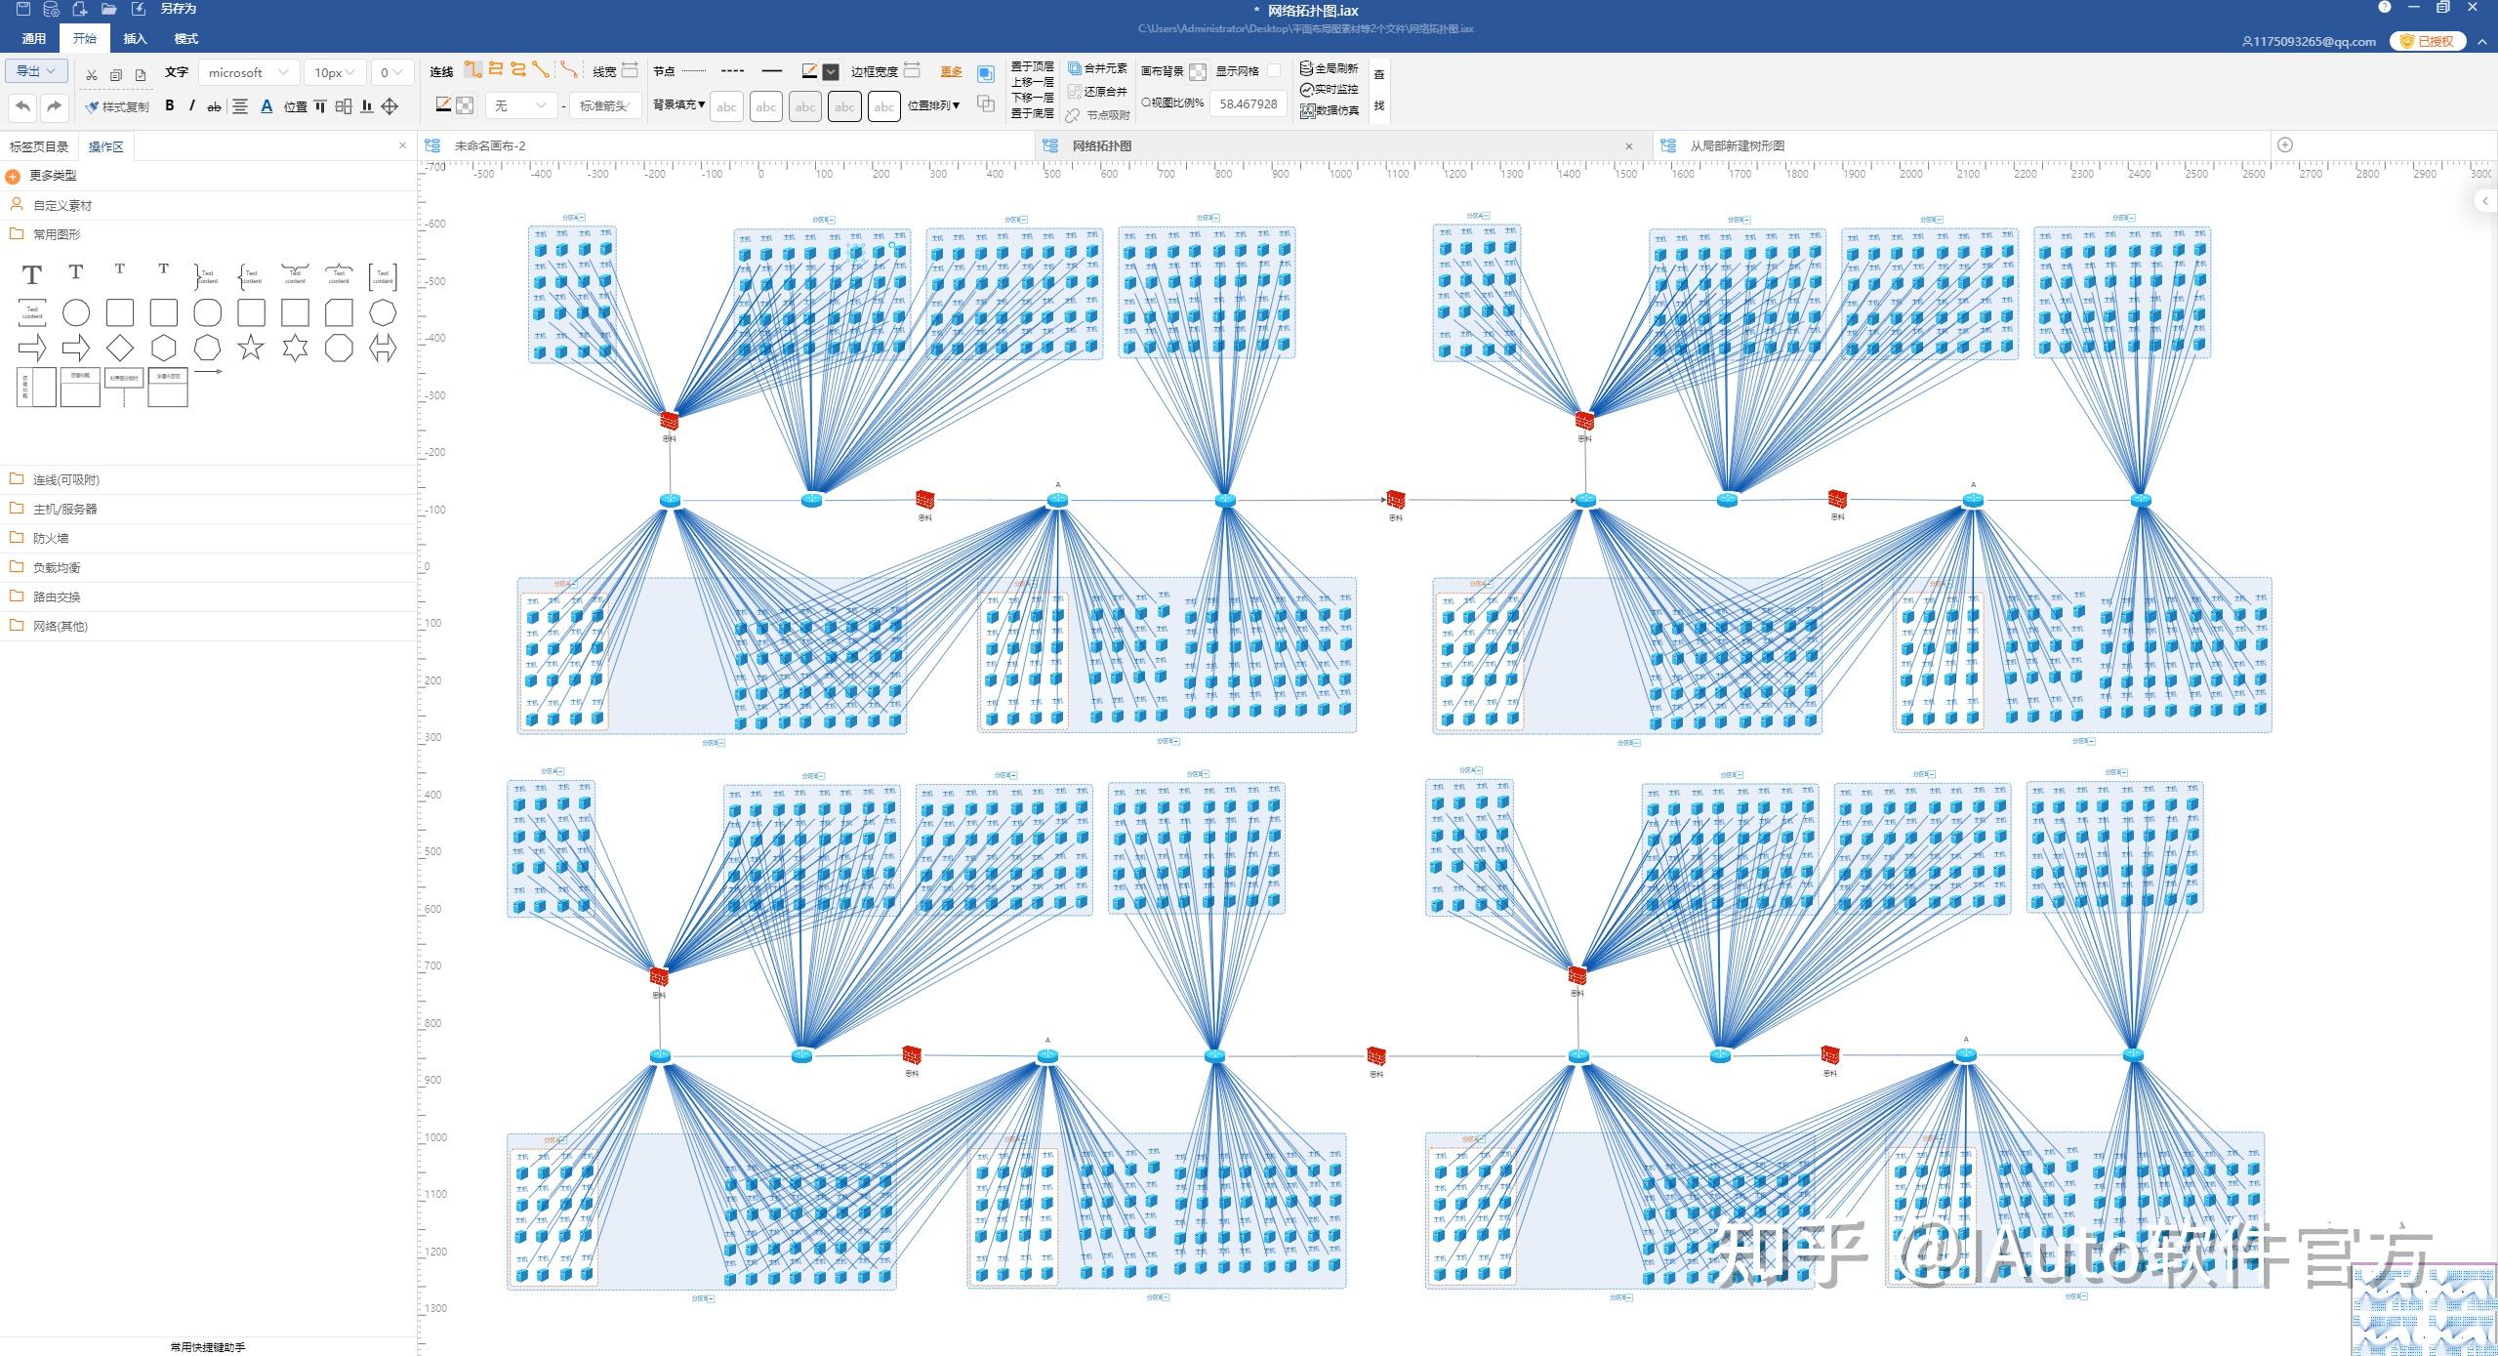Click the 导出 export button

coord(36,70)
